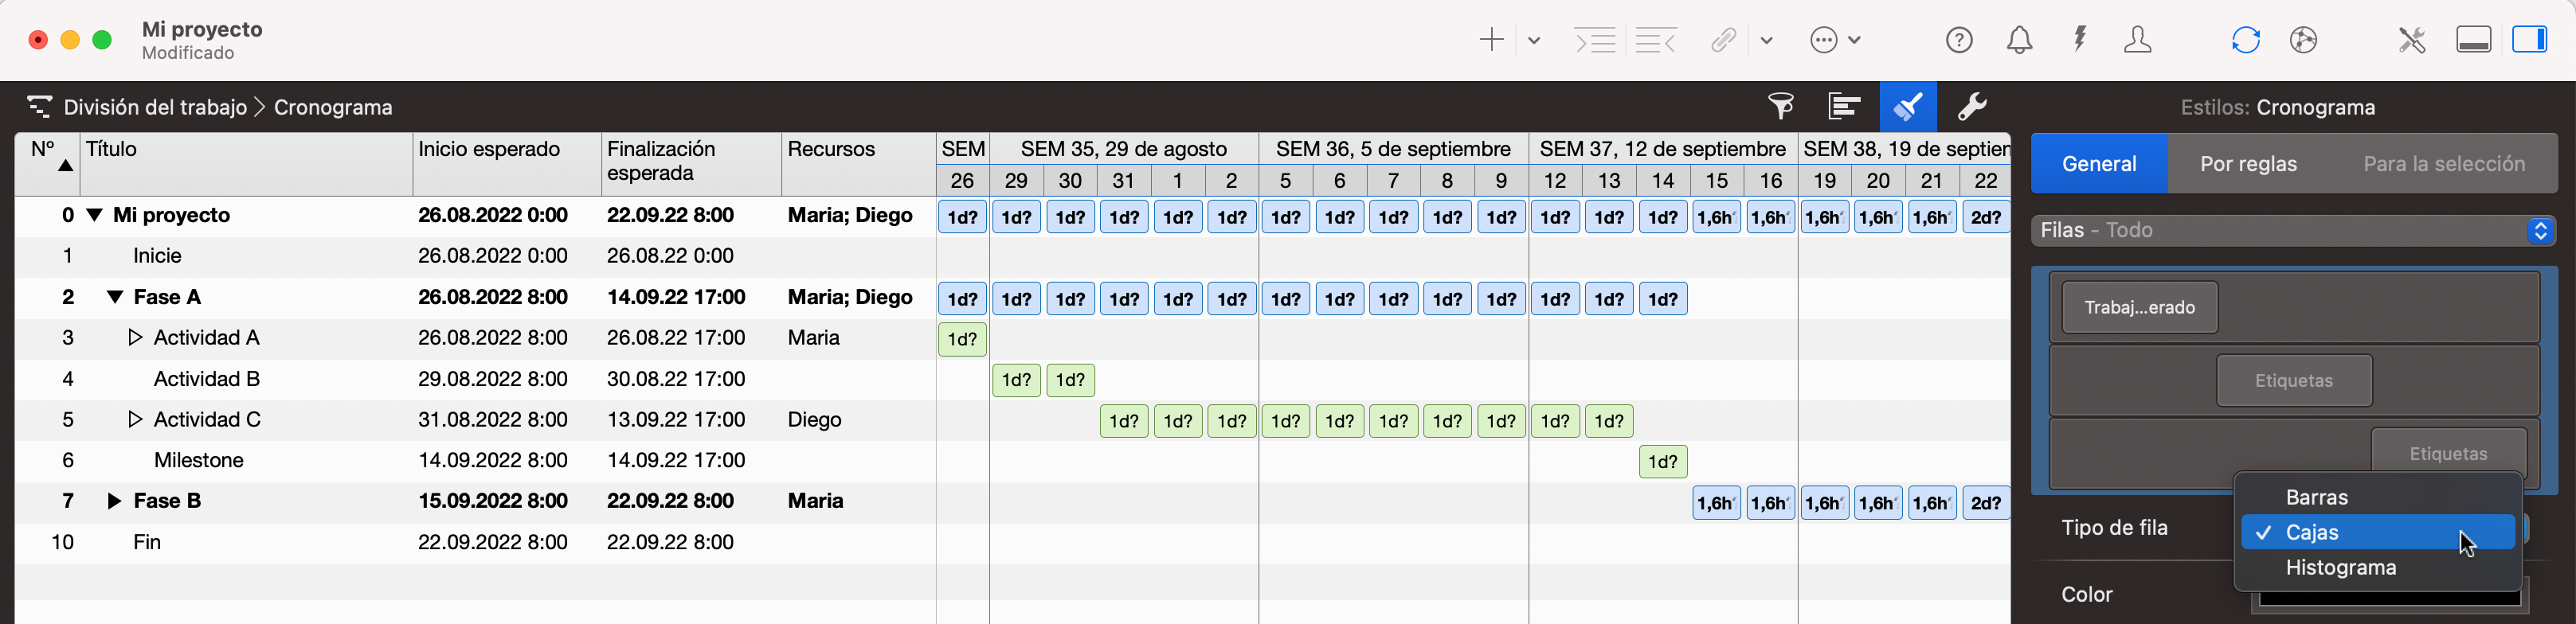Click the Trabaj...erado label button
Viewport: 2576px width, 624px height.
[2139, 308]
